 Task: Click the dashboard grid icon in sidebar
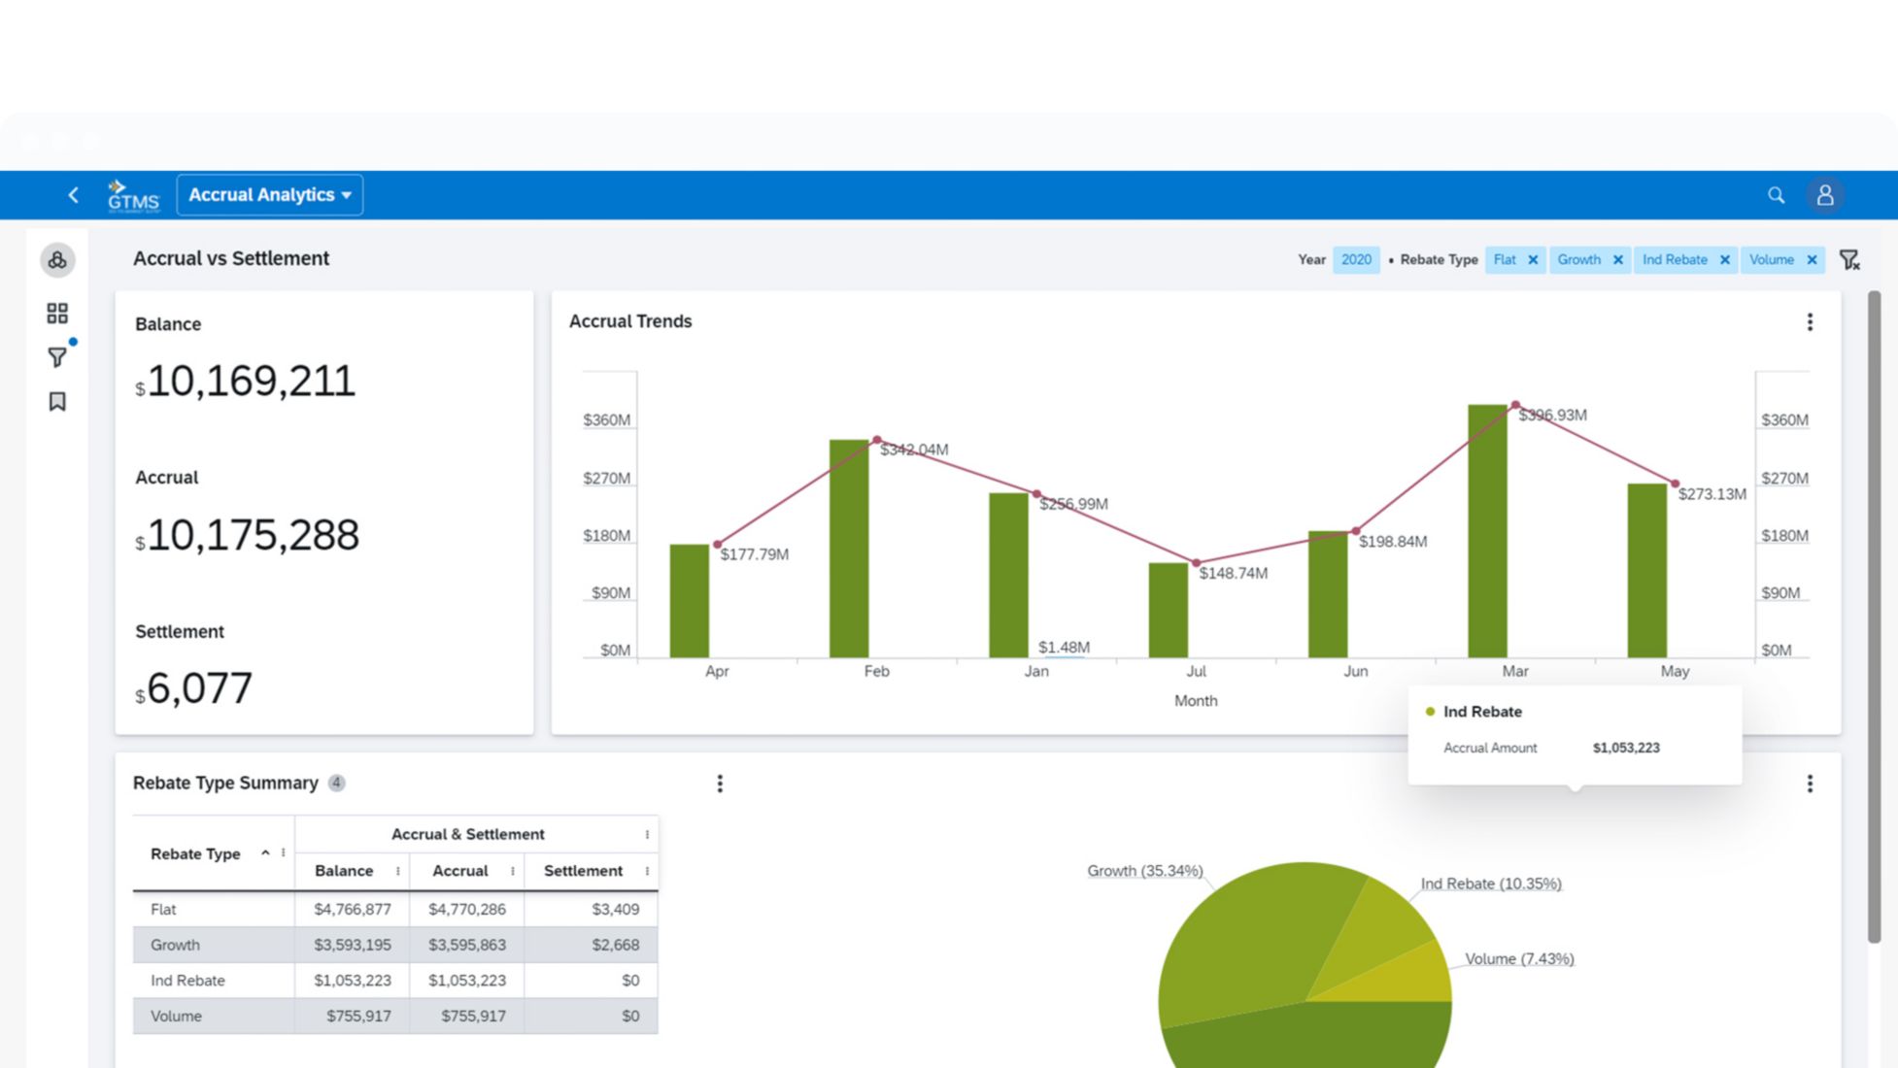coord(57,313)
